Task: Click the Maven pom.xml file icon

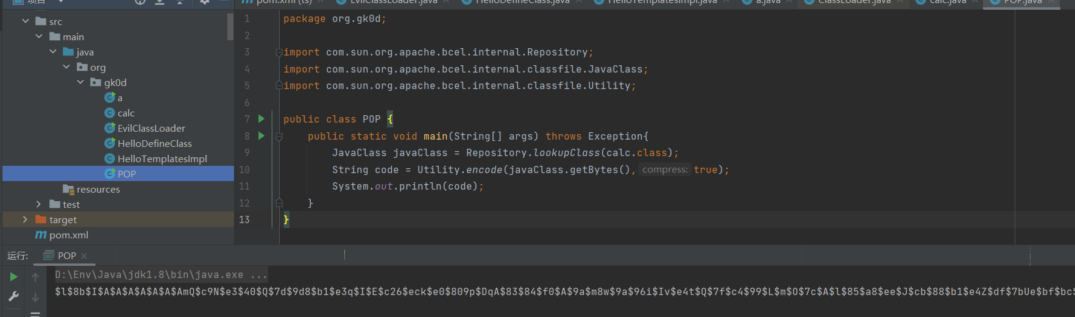Action: pyautogui.click(x=41, y=235)
